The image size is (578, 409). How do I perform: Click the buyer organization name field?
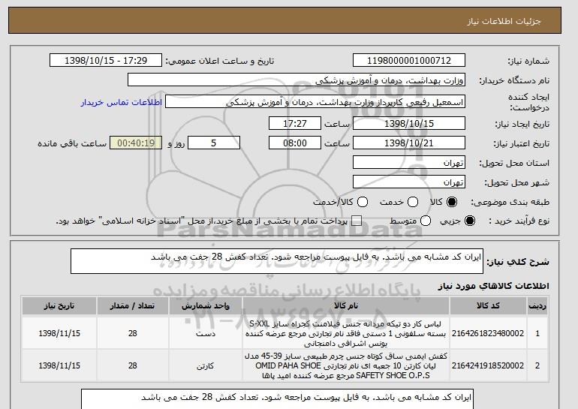click(x=297, y=80)
